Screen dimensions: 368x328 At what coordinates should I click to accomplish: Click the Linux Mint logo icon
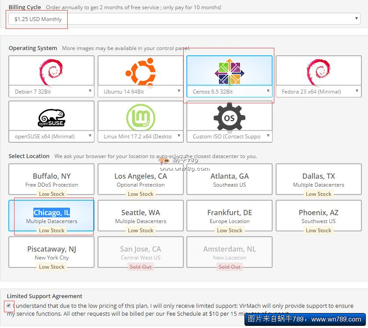(x=140, y=117)
